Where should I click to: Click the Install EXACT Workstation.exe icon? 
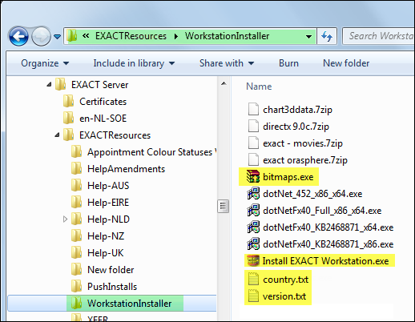coord(252,260)
